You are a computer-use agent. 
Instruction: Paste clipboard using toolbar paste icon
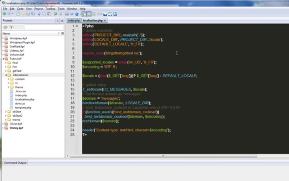[49, 14]
